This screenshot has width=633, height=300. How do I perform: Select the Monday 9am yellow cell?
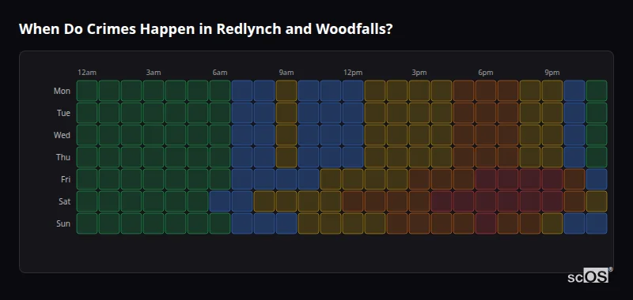coord(286,91)
